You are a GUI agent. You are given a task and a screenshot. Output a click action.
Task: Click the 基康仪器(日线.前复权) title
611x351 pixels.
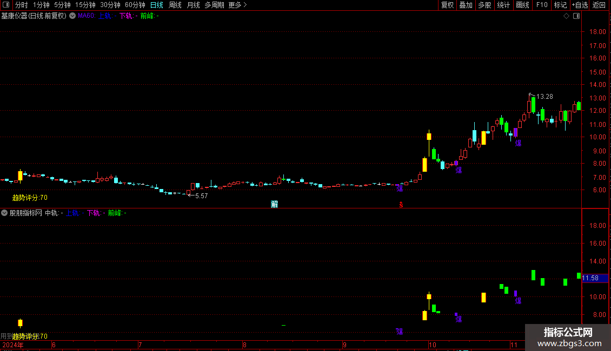point(34,16)
